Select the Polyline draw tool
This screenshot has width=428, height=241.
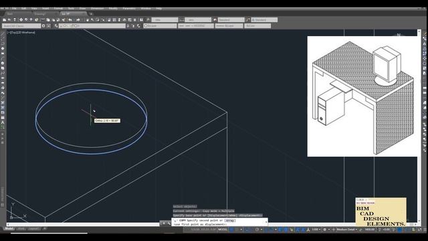pyautogui.click(x=3, y=44)
